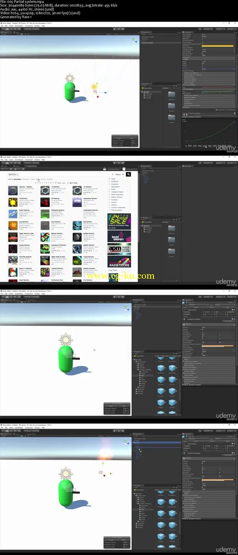This screenshot has width=238, height=555.
Task: Click scene orientation gizmo in 00:07:09 frame
Action: point(126,444)
